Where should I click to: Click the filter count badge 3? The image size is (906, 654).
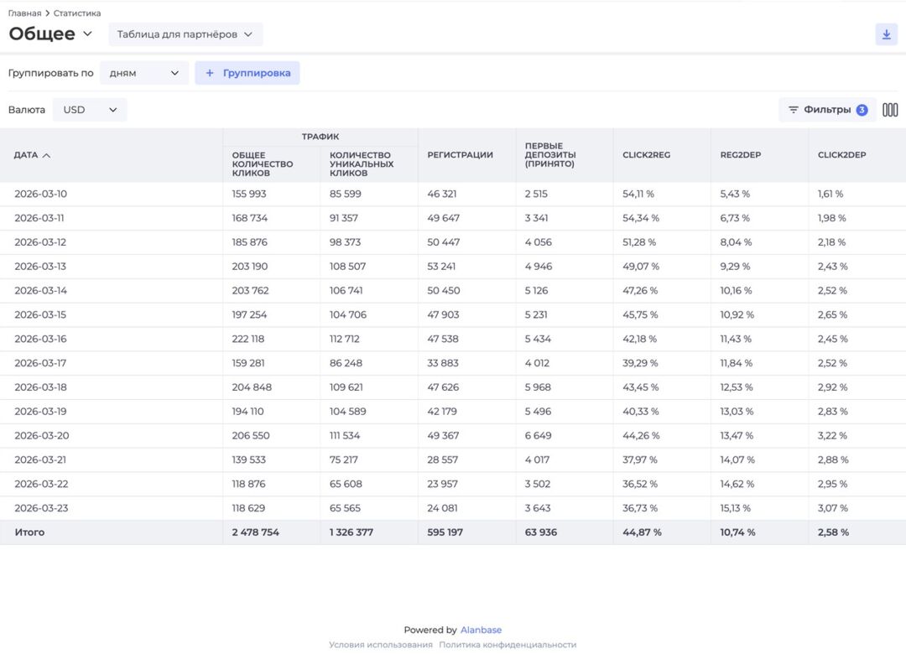point(862,110)
